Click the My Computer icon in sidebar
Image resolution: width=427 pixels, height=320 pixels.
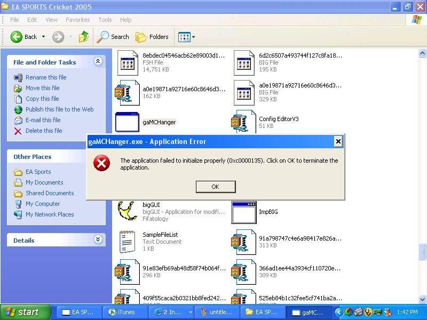pyautogui.click(x=18, y=204)
